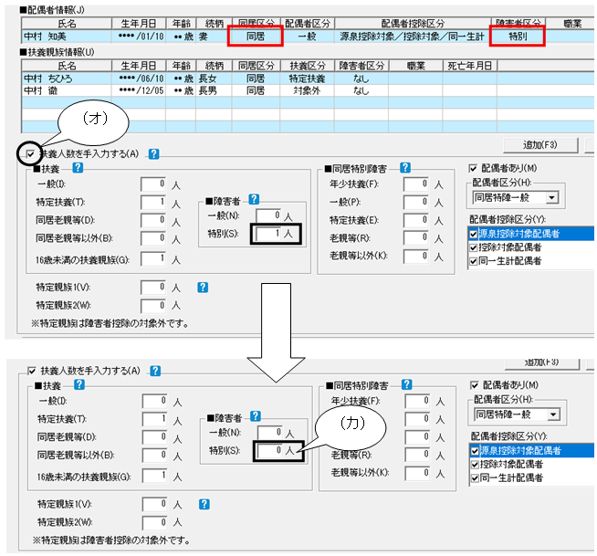Viewport: 597px width, 556px height.
Task: Click 配偶者控除区分 column header in spouse table
Action: (413, 24)
